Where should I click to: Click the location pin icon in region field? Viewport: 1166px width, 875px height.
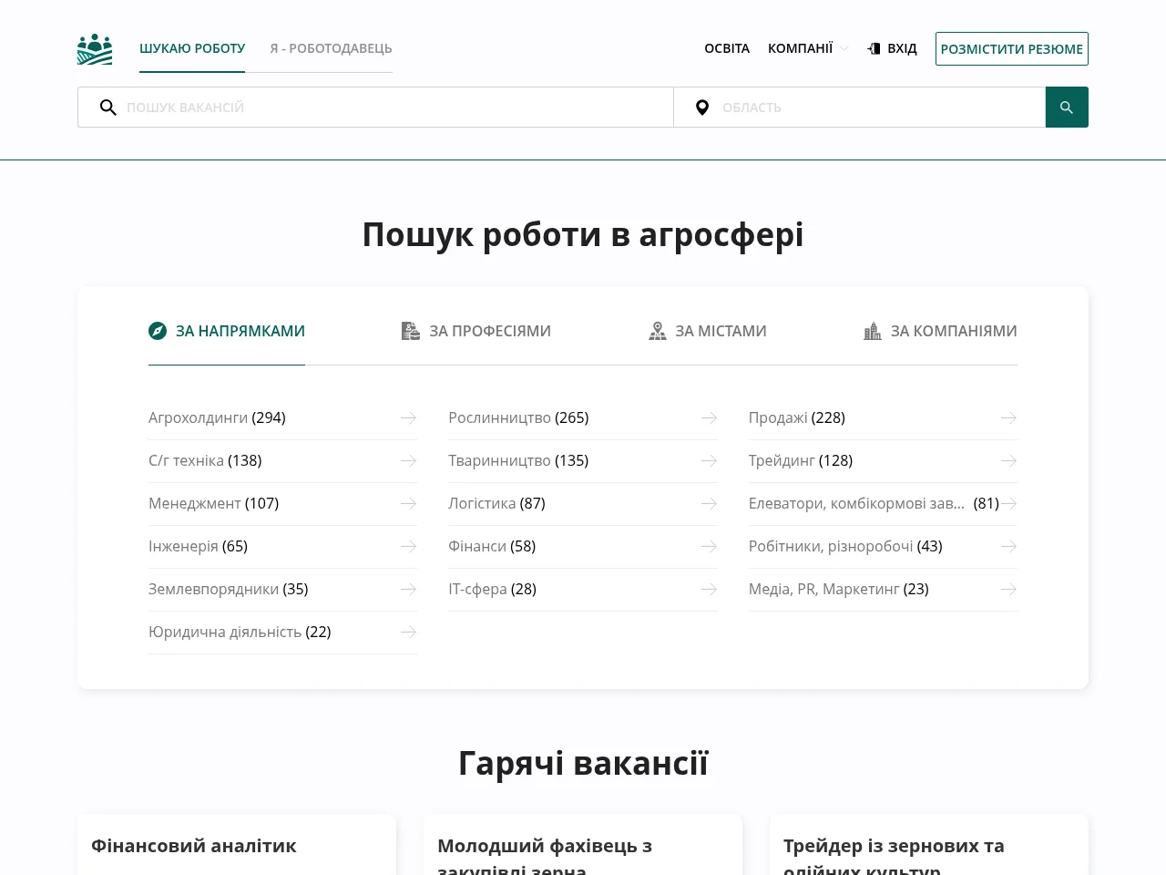702,108
